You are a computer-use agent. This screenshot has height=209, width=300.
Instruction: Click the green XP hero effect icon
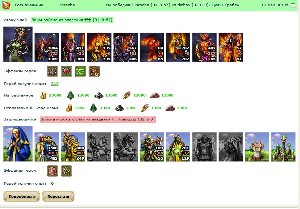(80, 71)
